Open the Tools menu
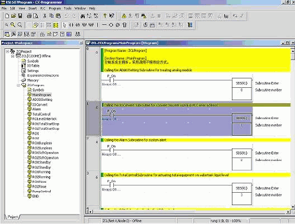The image size is (295, 224). [x=67, y=8]
